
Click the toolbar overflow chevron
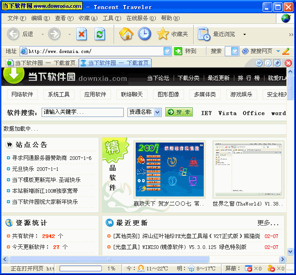pos(291,35)
